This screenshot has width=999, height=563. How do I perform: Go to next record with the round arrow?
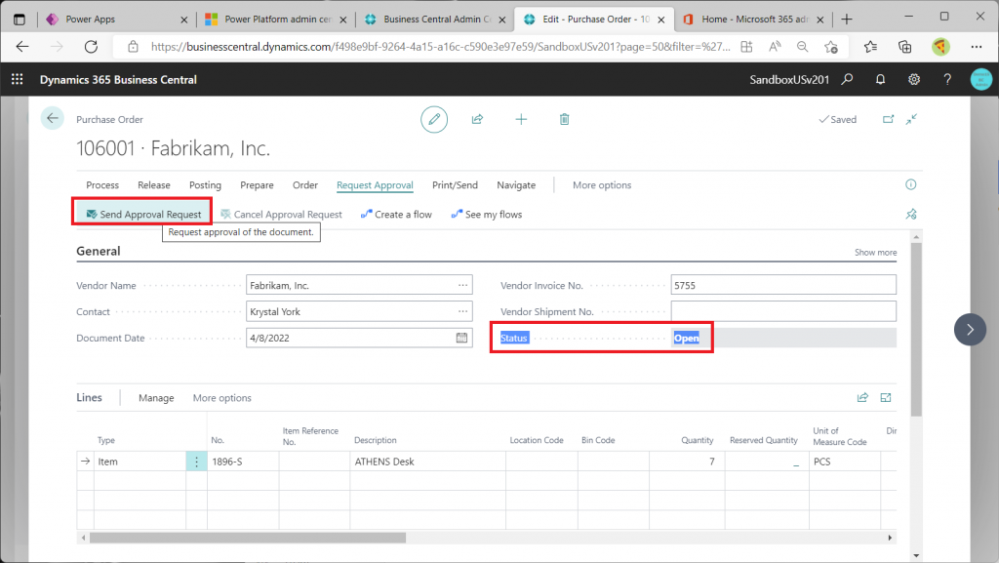971,329
